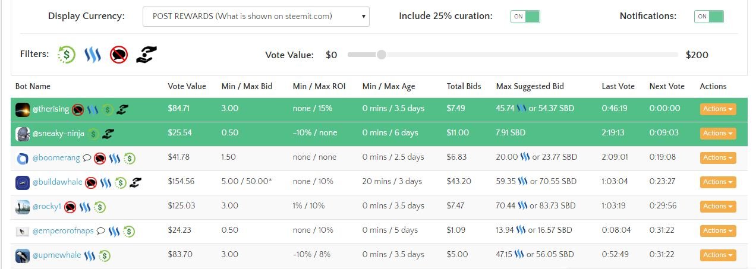Open the @rocky1 bot link
The height and width of the screenshot is (269, 756).
[47, 207]
